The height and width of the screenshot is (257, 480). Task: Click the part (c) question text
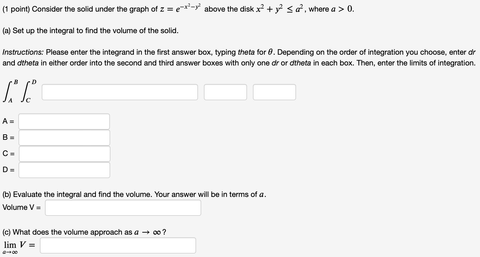(84, 232)
